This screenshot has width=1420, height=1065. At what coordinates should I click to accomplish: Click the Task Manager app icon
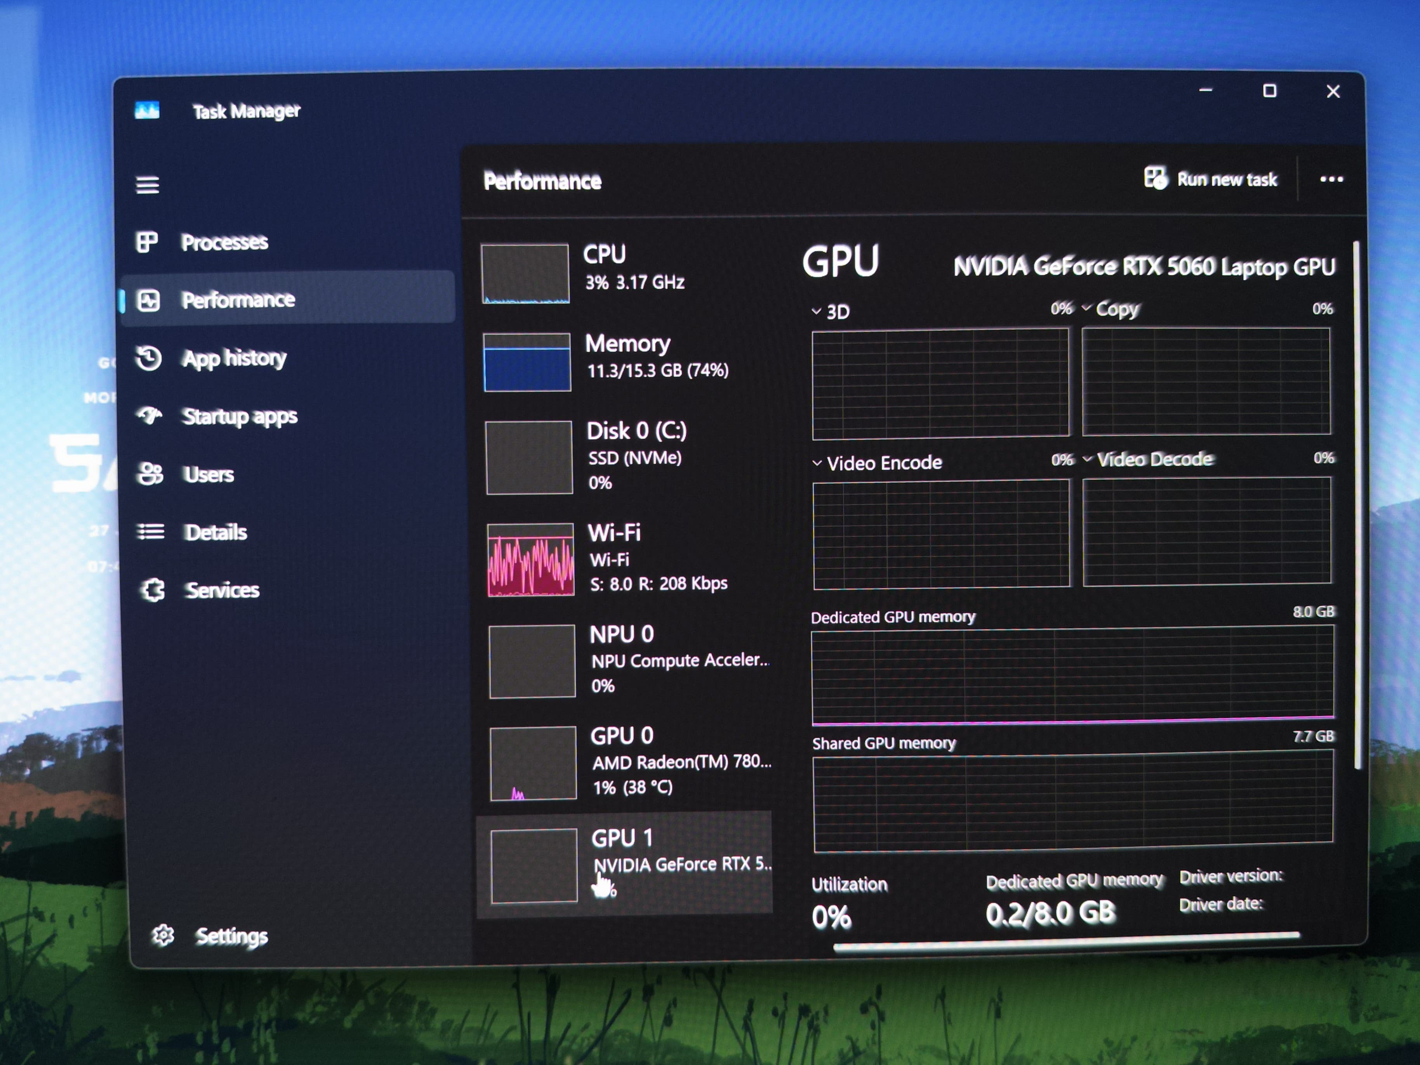[x=147, y=111]
